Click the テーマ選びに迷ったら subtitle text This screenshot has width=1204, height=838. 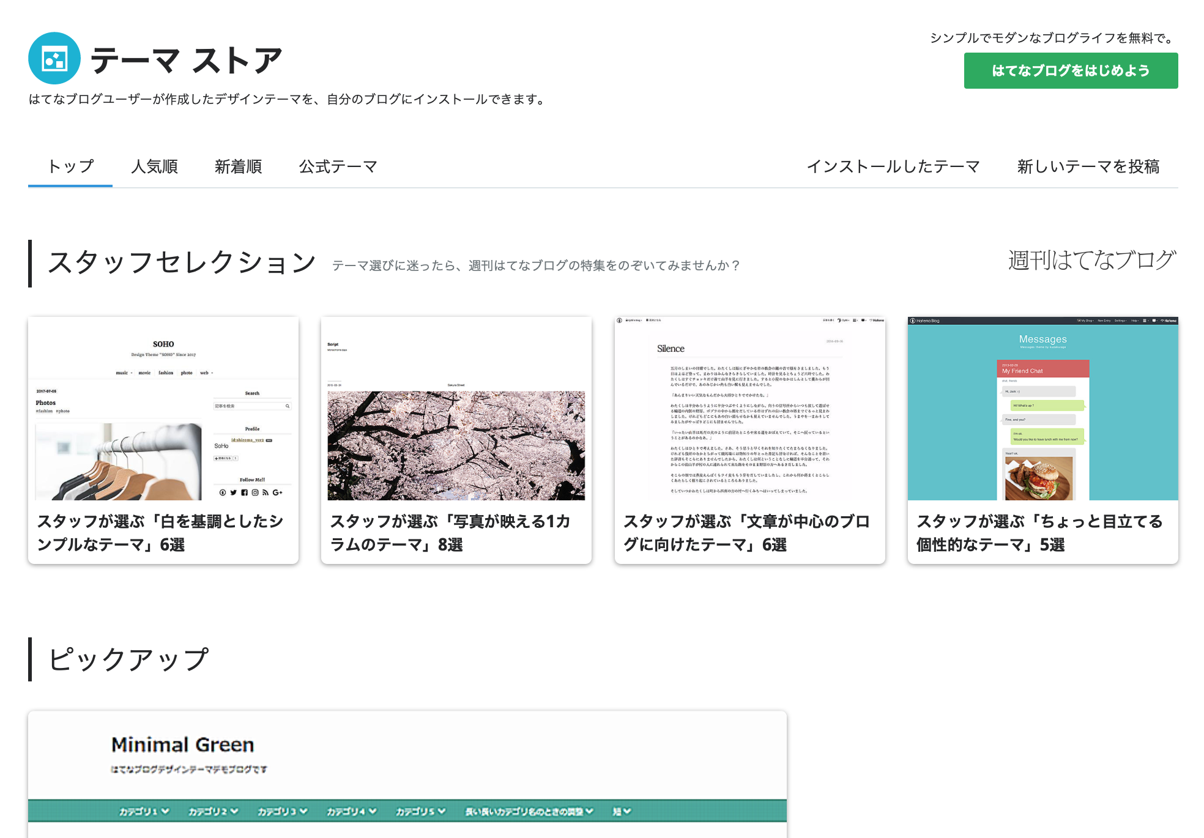(x=537, y=265)
